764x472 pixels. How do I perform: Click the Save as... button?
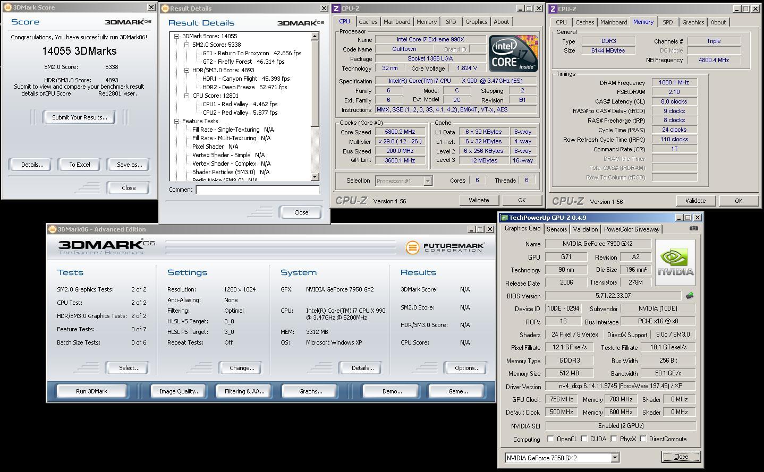129,165
